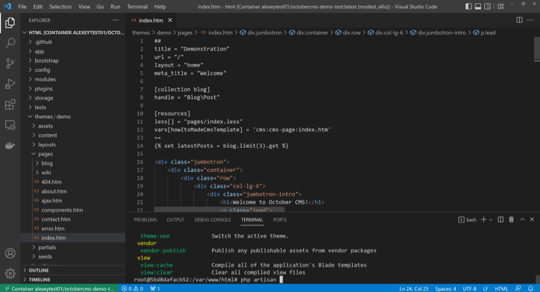The image size is (540, 292).
Task: Open the Manage gear icon
Action: click(x=10, y=274)
